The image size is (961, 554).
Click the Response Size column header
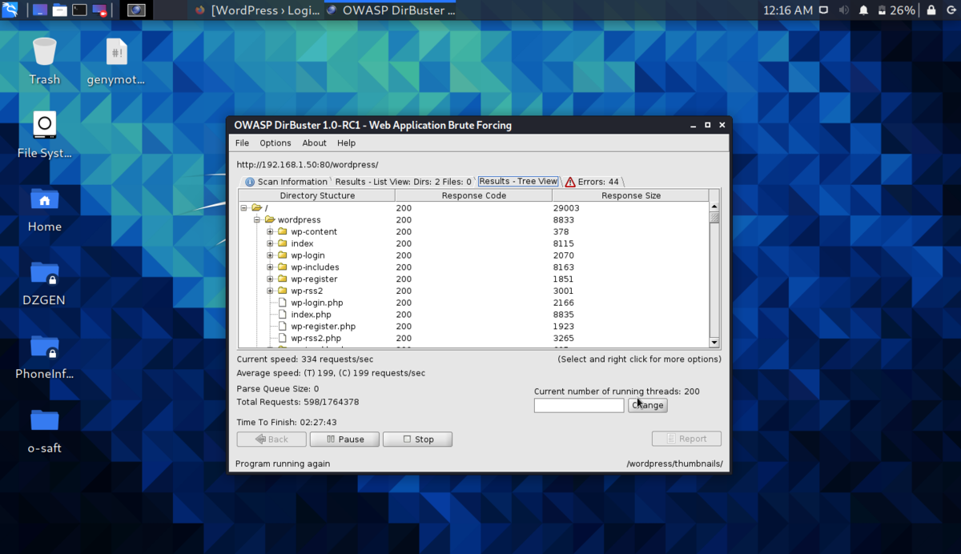coord(631,195)
